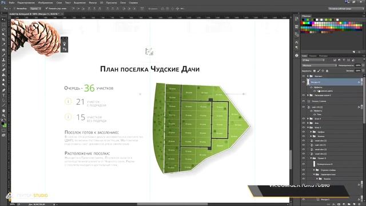The height and width of the screenshot is (206, 366).
Task: Hide the Фигура 1 layer
Action: [304, 200]
